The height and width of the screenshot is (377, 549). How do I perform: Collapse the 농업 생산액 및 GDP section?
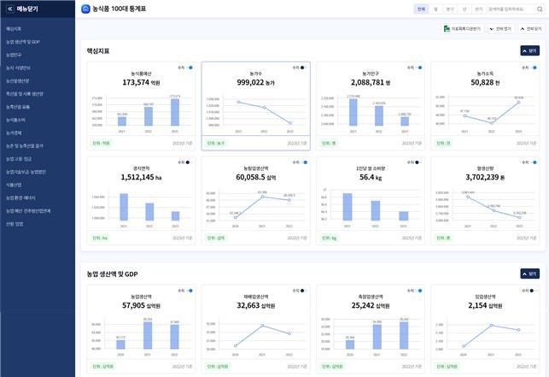tap(529, 274)
